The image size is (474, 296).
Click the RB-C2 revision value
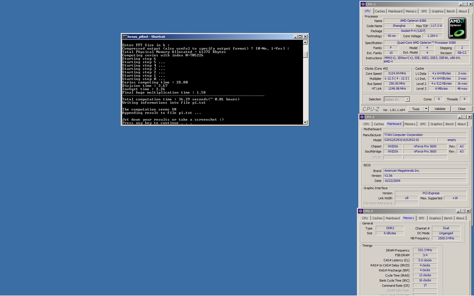tap(462, 53)
